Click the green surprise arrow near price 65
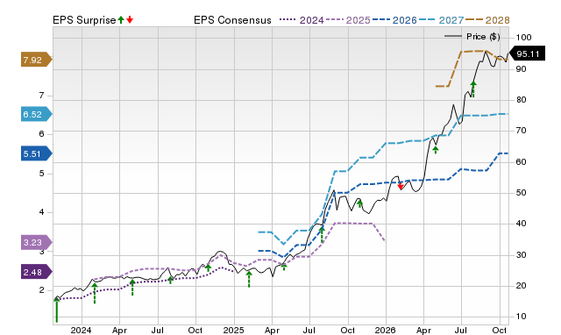561x335 pixels. coord(436,150)
